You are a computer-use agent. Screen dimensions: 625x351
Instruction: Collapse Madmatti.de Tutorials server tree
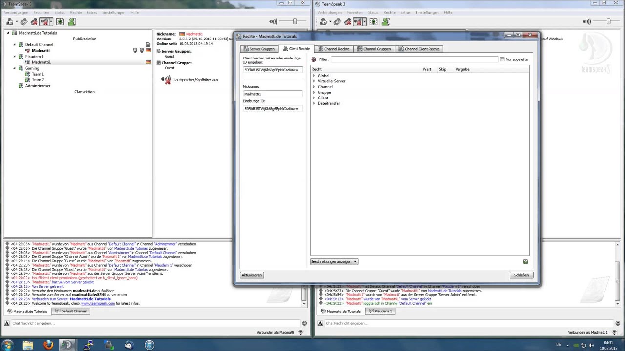(x=8, y=33)
